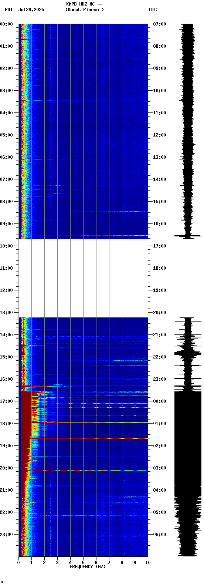Click the 'PDT' timezone label
The width and height of the screenshot is (204, 586).
(8, 10)
